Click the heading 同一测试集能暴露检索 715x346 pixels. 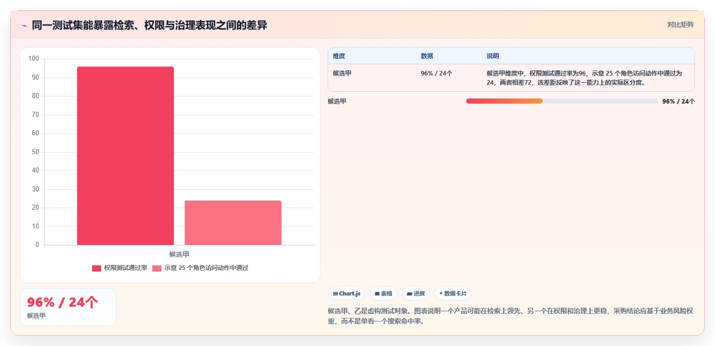click(x=149, y=25)
